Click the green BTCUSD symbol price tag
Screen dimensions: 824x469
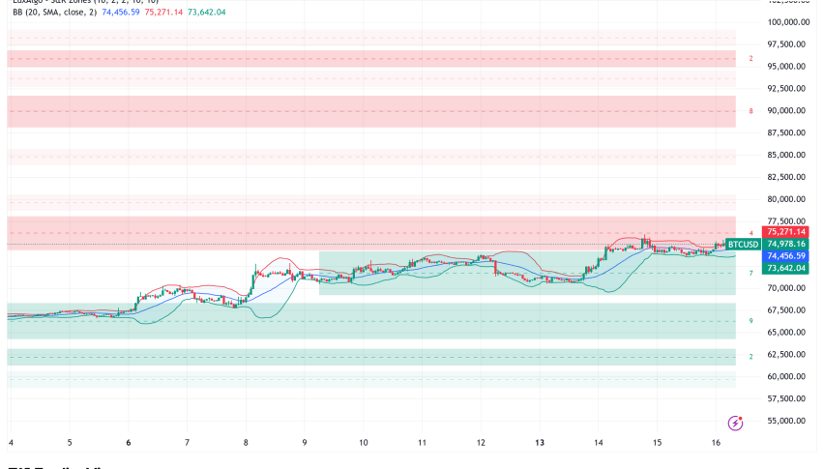742,245
